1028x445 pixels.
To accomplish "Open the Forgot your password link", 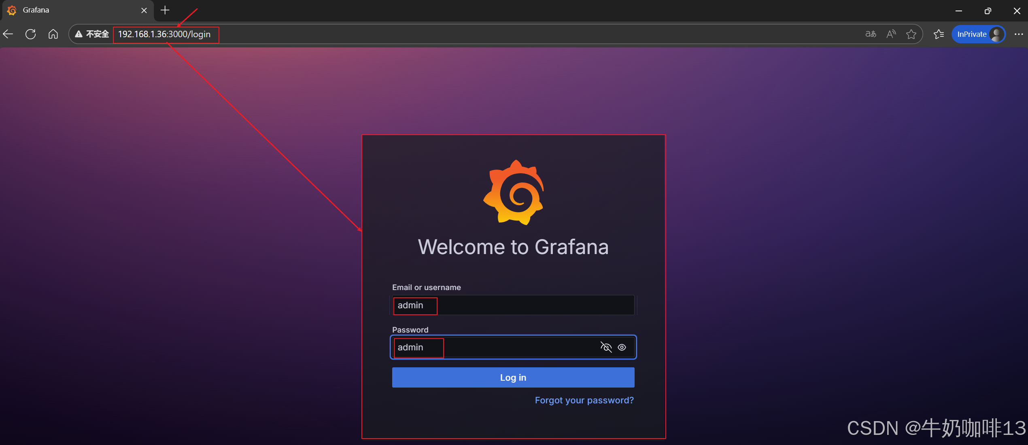I will point(584,400).
